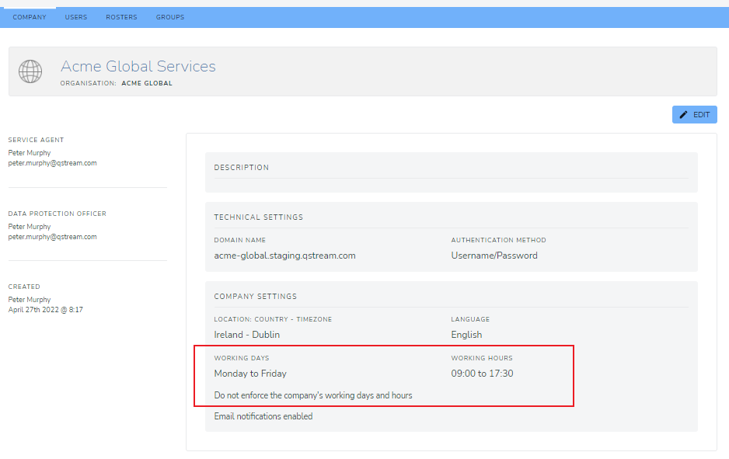
Task: Click the Description section header
Action: pyautogui.click(x=241, y=167)
